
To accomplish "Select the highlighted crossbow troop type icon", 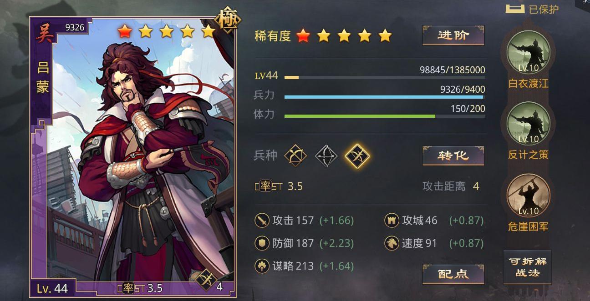I will tap(357, 156).
